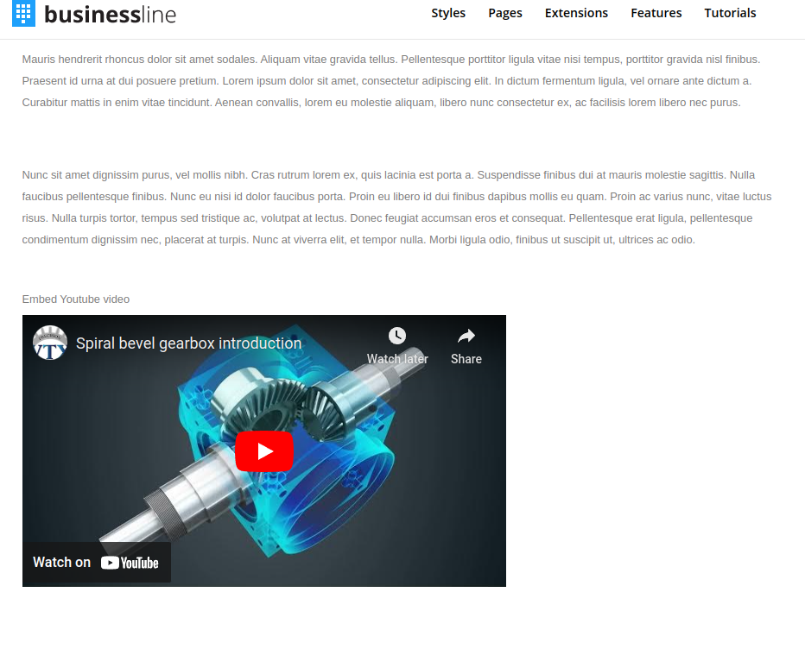The height and width of the screenshot is (649, 805).
Task: Click the Nunc sit amet paragraph
Action: tap(396, 207)
